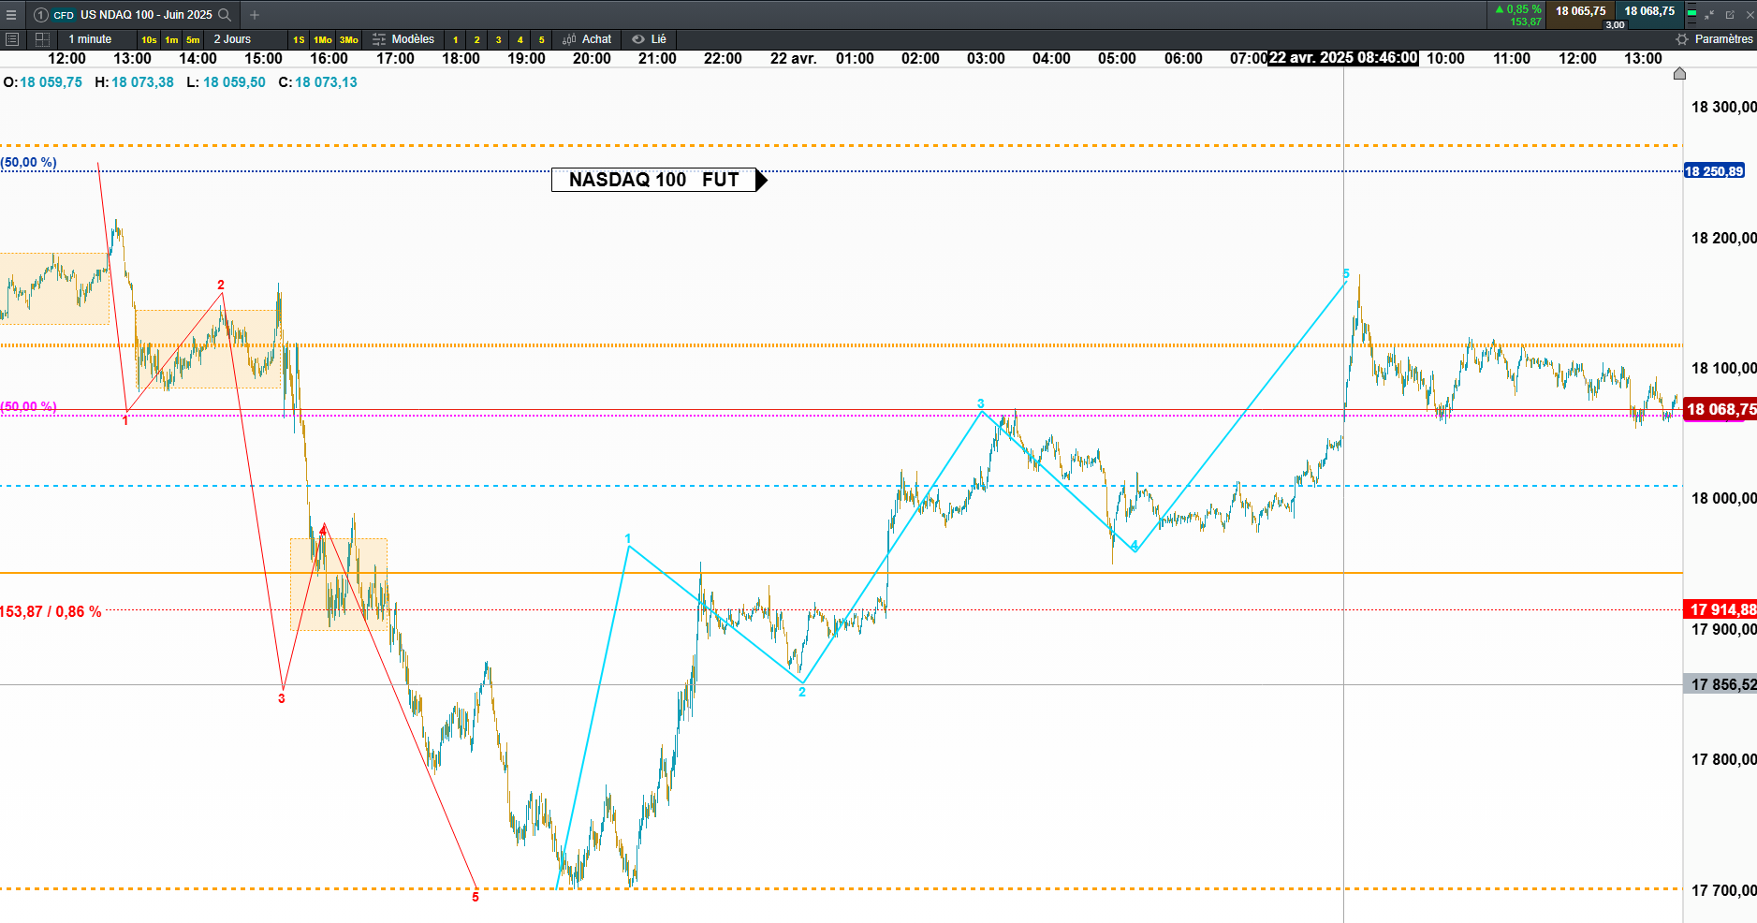The image size is (1757, 923).
Task: Select the 1S period shortcut
Action: pyautogui.click(x=299, y=39)
